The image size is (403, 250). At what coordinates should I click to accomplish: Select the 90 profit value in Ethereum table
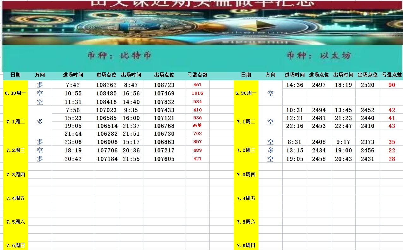click(x=392, y=85)
